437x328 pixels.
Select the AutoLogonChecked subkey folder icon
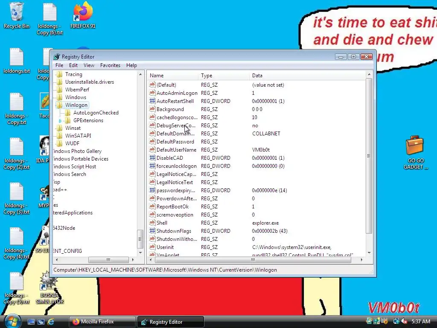tap(67, 113)
